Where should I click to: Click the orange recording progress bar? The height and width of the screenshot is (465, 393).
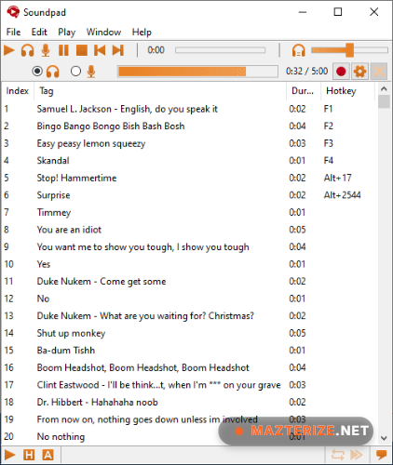tap(197, 72)
